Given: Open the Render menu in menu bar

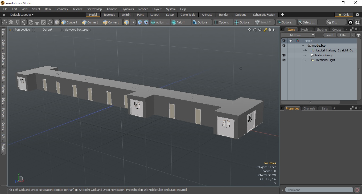Looking at the screenshot, I should [x=143, y=9].
